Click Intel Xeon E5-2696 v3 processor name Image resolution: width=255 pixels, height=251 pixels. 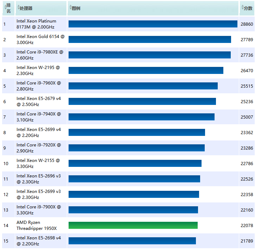pos(39,179)
